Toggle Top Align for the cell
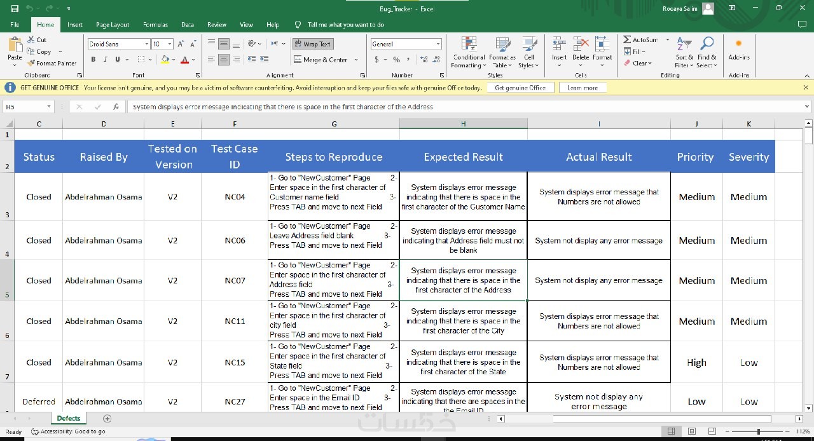 point(211,44)
